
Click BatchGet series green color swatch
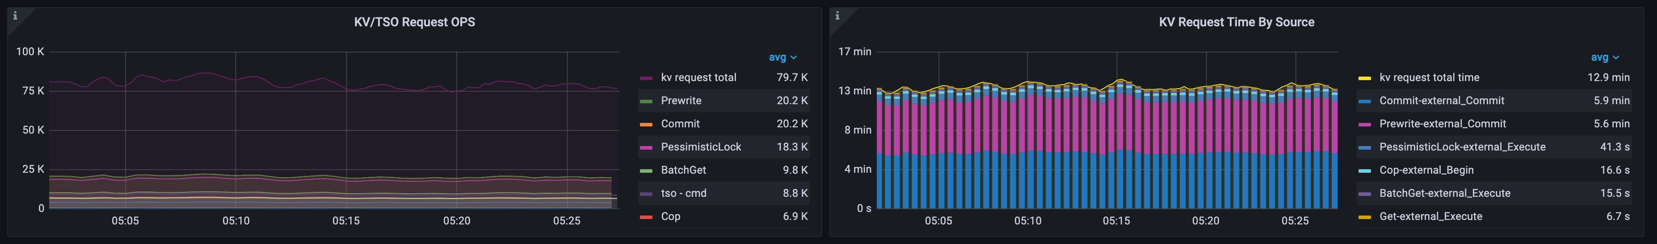[x=647, y=171]
